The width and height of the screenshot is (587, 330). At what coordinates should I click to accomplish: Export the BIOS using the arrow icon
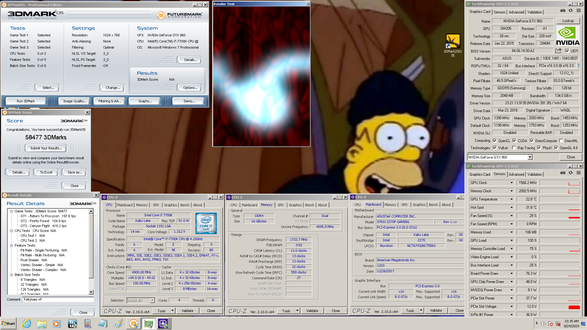558,51
